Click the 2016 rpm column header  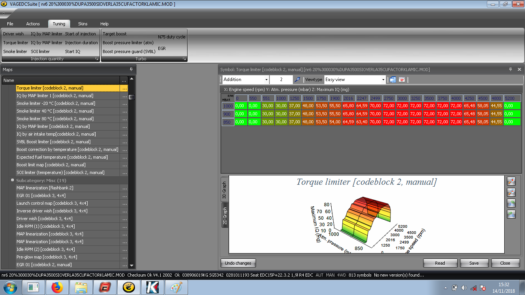click(348, 98)
